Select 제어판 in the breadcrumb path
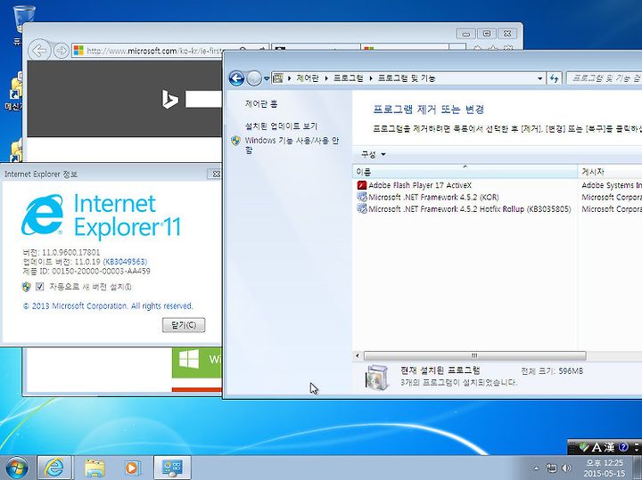Screen dimensions: 642x480 pyautogui.click(x=307, y=78)
